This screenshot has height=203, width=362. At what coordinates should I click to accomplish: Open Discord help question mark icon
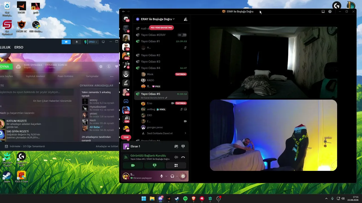[330, 12]
